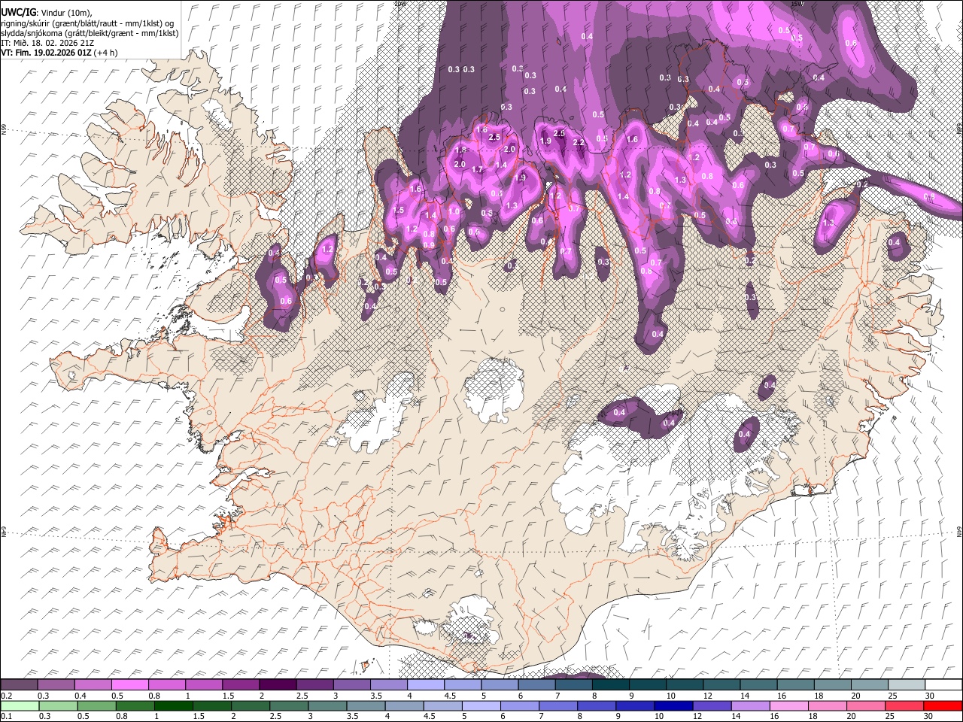Pick the light pink swatch between 16 and 18, rain legend
963x722 pixels.
pyautogui.click(x=788, y=705)
